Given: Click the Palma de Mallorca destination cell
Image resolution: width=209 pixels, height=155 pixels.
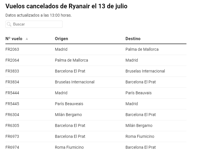Looking at the screenshot, I should [x=142, y=49].
